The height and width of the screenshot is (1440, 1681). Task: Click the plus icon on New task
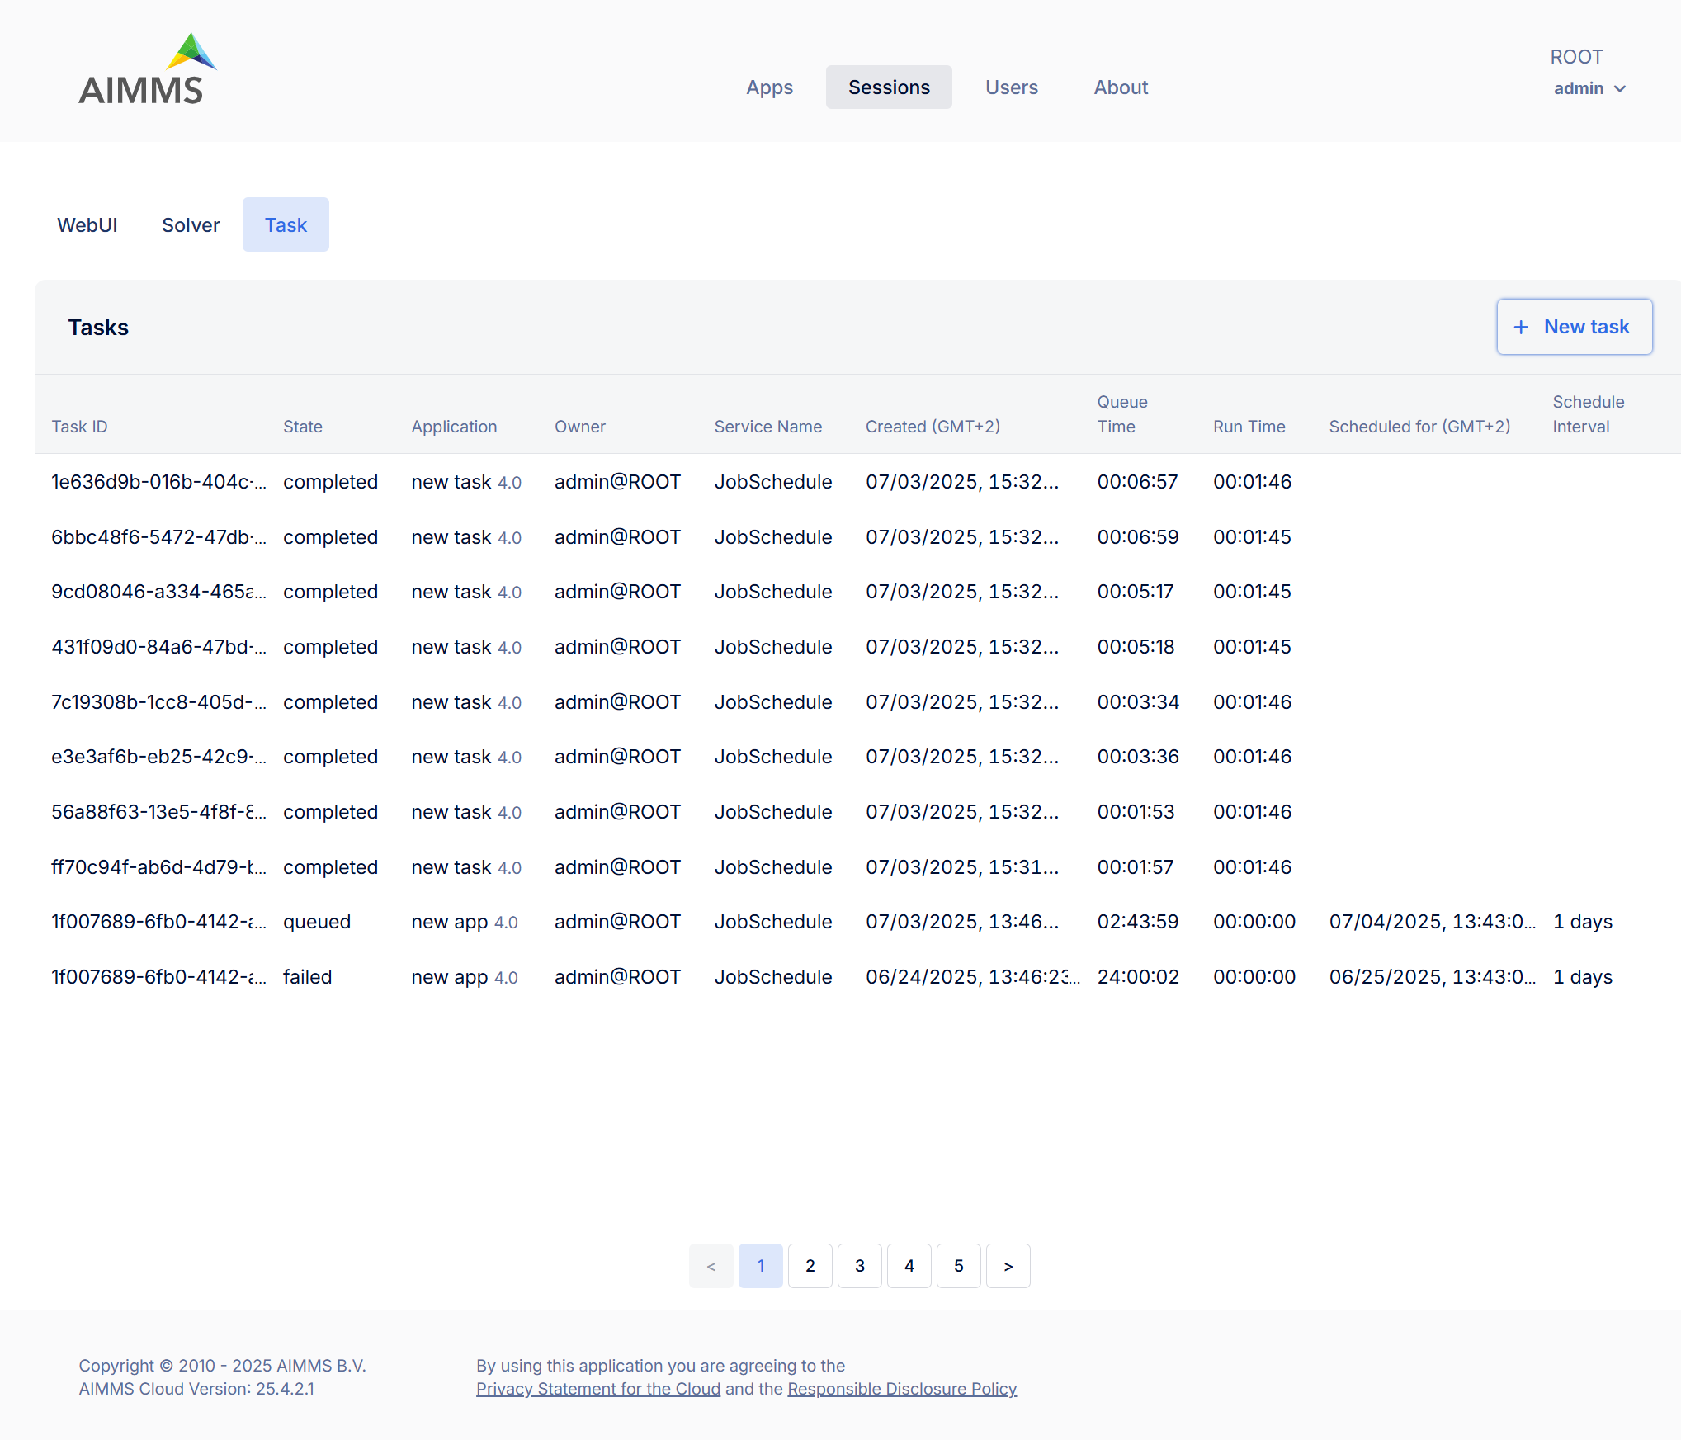point(1521,328)
